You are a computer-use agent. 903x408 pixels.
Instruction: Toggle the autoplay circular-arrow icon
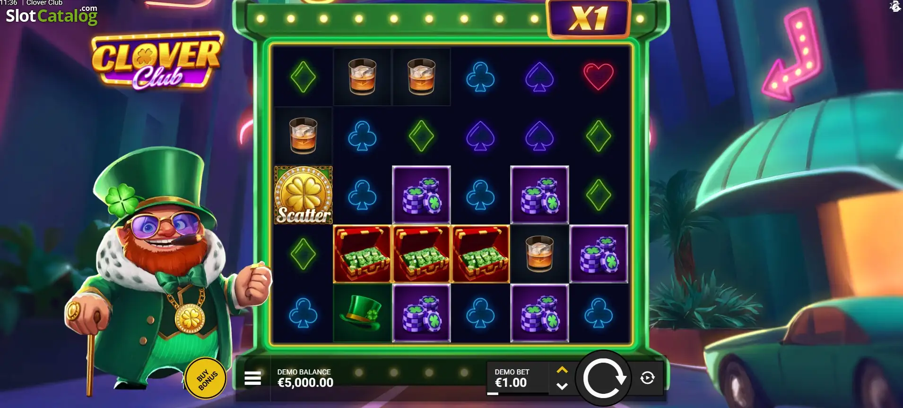click(x=647, y=378)
